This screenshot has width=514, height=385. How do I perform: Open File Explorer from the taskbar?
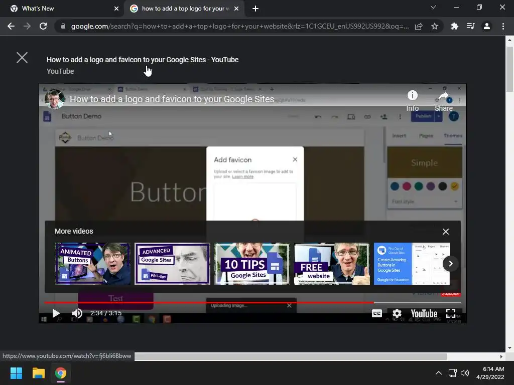point(38,373)
